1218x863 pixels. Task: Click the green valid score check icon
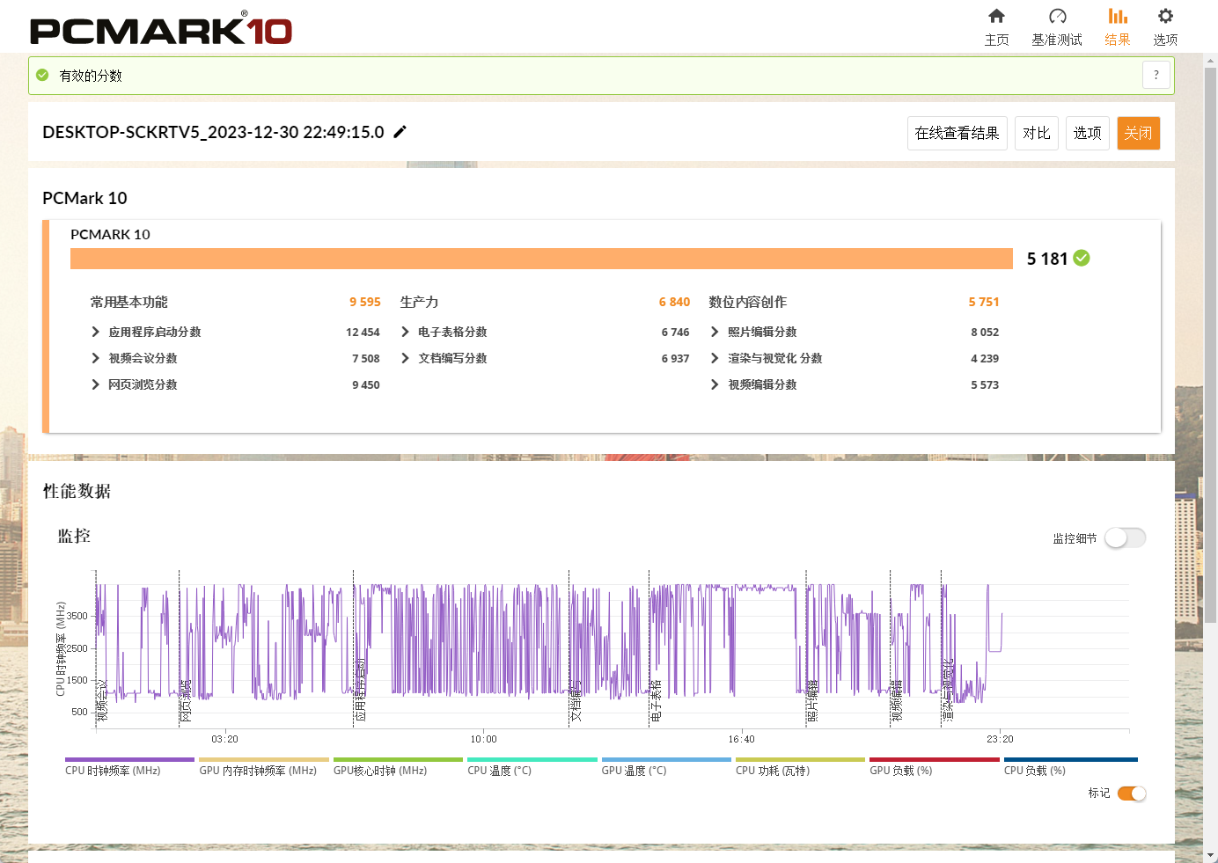42,76
